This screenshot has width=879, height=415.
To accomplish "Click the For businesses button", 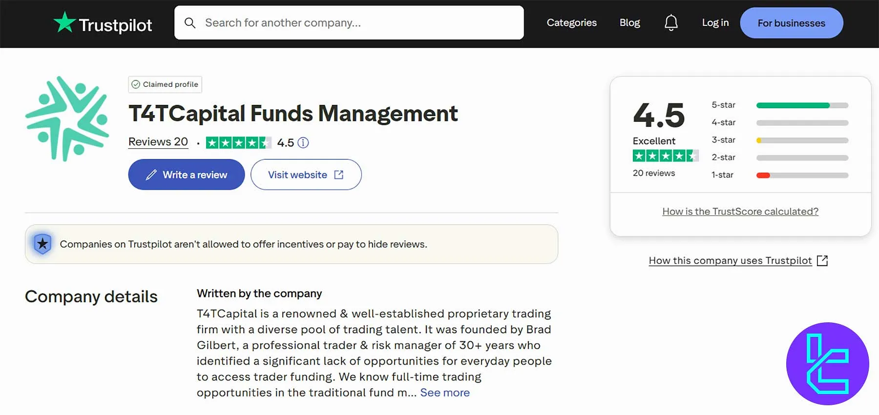I will 791,22.
